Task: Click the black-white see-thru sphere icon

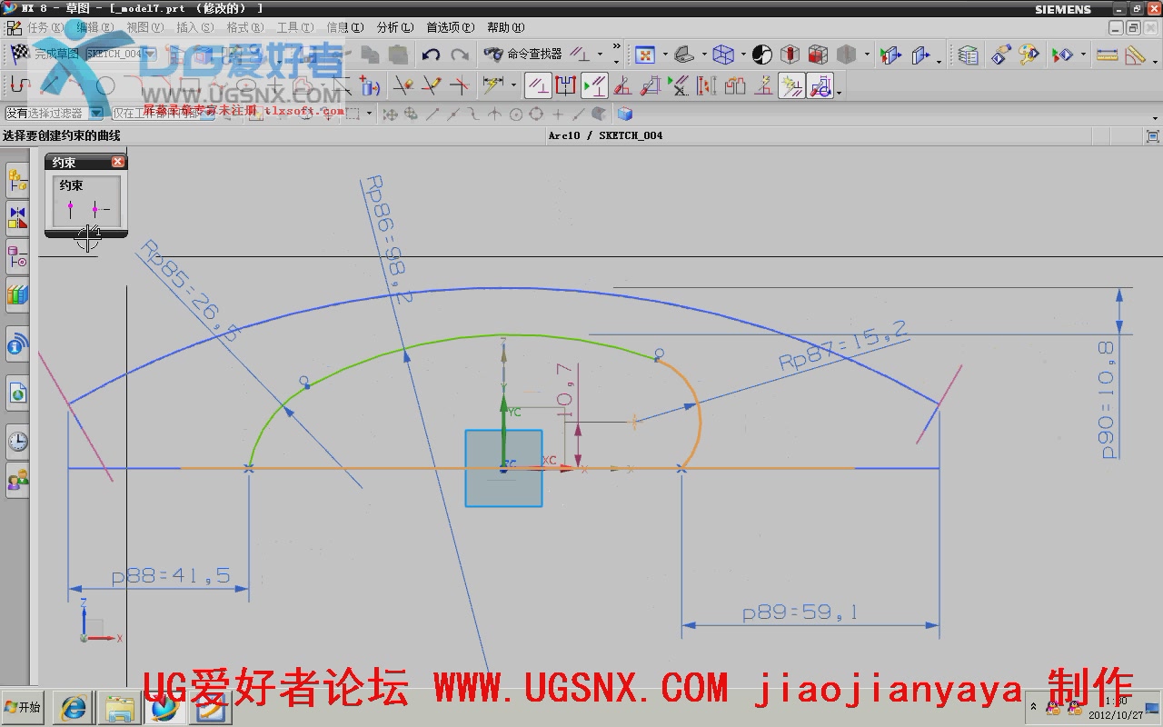Action: click(762, 55)
